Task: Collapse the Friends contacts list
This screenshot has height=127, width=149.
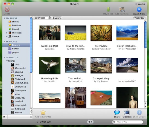Action: point(7,61)
